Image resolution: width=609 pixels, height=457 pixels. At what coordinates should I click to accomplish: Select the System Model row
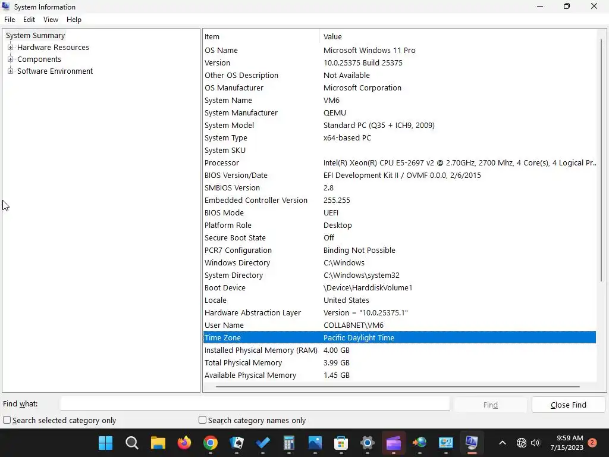click(x=400, y=125)
